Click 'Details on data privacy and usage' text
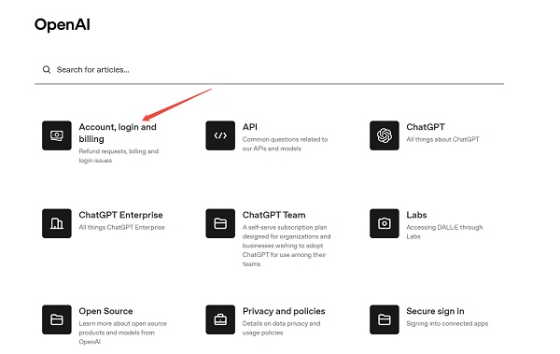 (x=282, y=328)
